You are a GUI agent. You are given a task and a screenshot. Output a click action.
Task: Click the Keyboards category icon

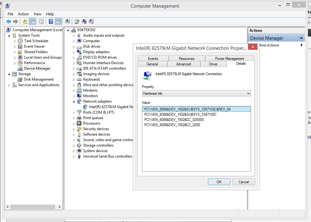[79, 79]
